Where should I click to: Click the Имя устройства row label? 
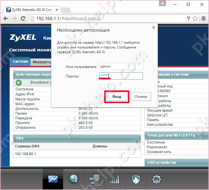click(x=160, y=125)
